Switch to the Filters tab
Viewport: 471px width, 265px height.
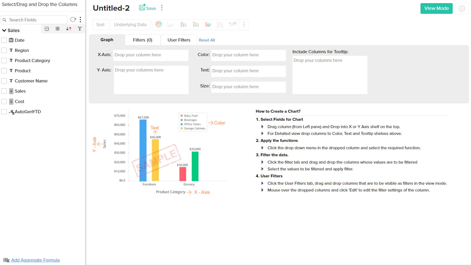[x=143, y=40]
